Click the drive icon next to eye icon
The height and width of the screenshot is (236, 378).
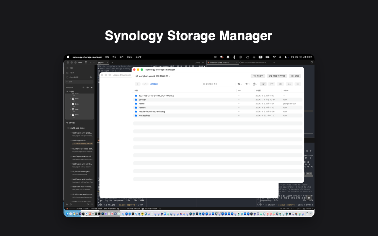click(289, 84)
